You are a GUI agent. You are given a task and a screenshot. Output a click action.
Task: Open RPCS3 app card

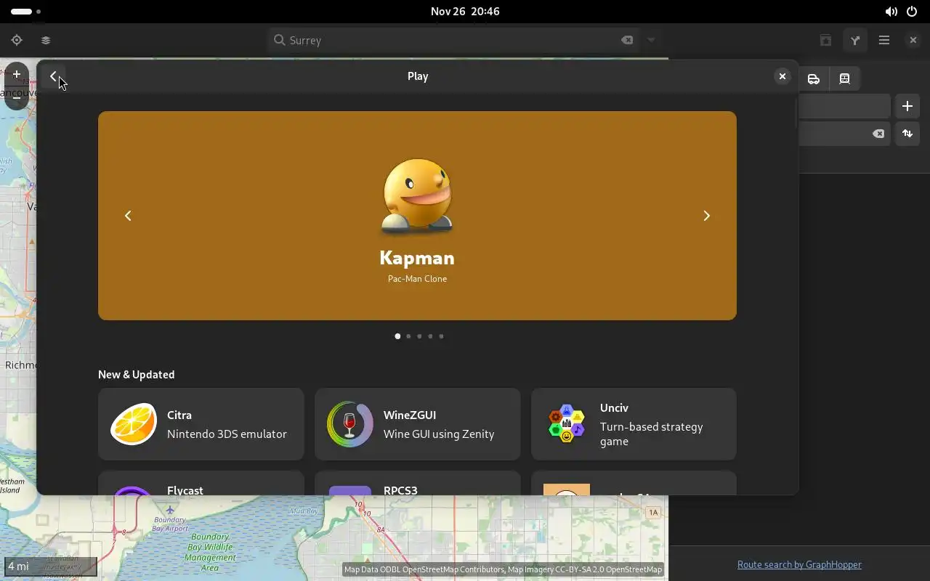coord(418,483)
